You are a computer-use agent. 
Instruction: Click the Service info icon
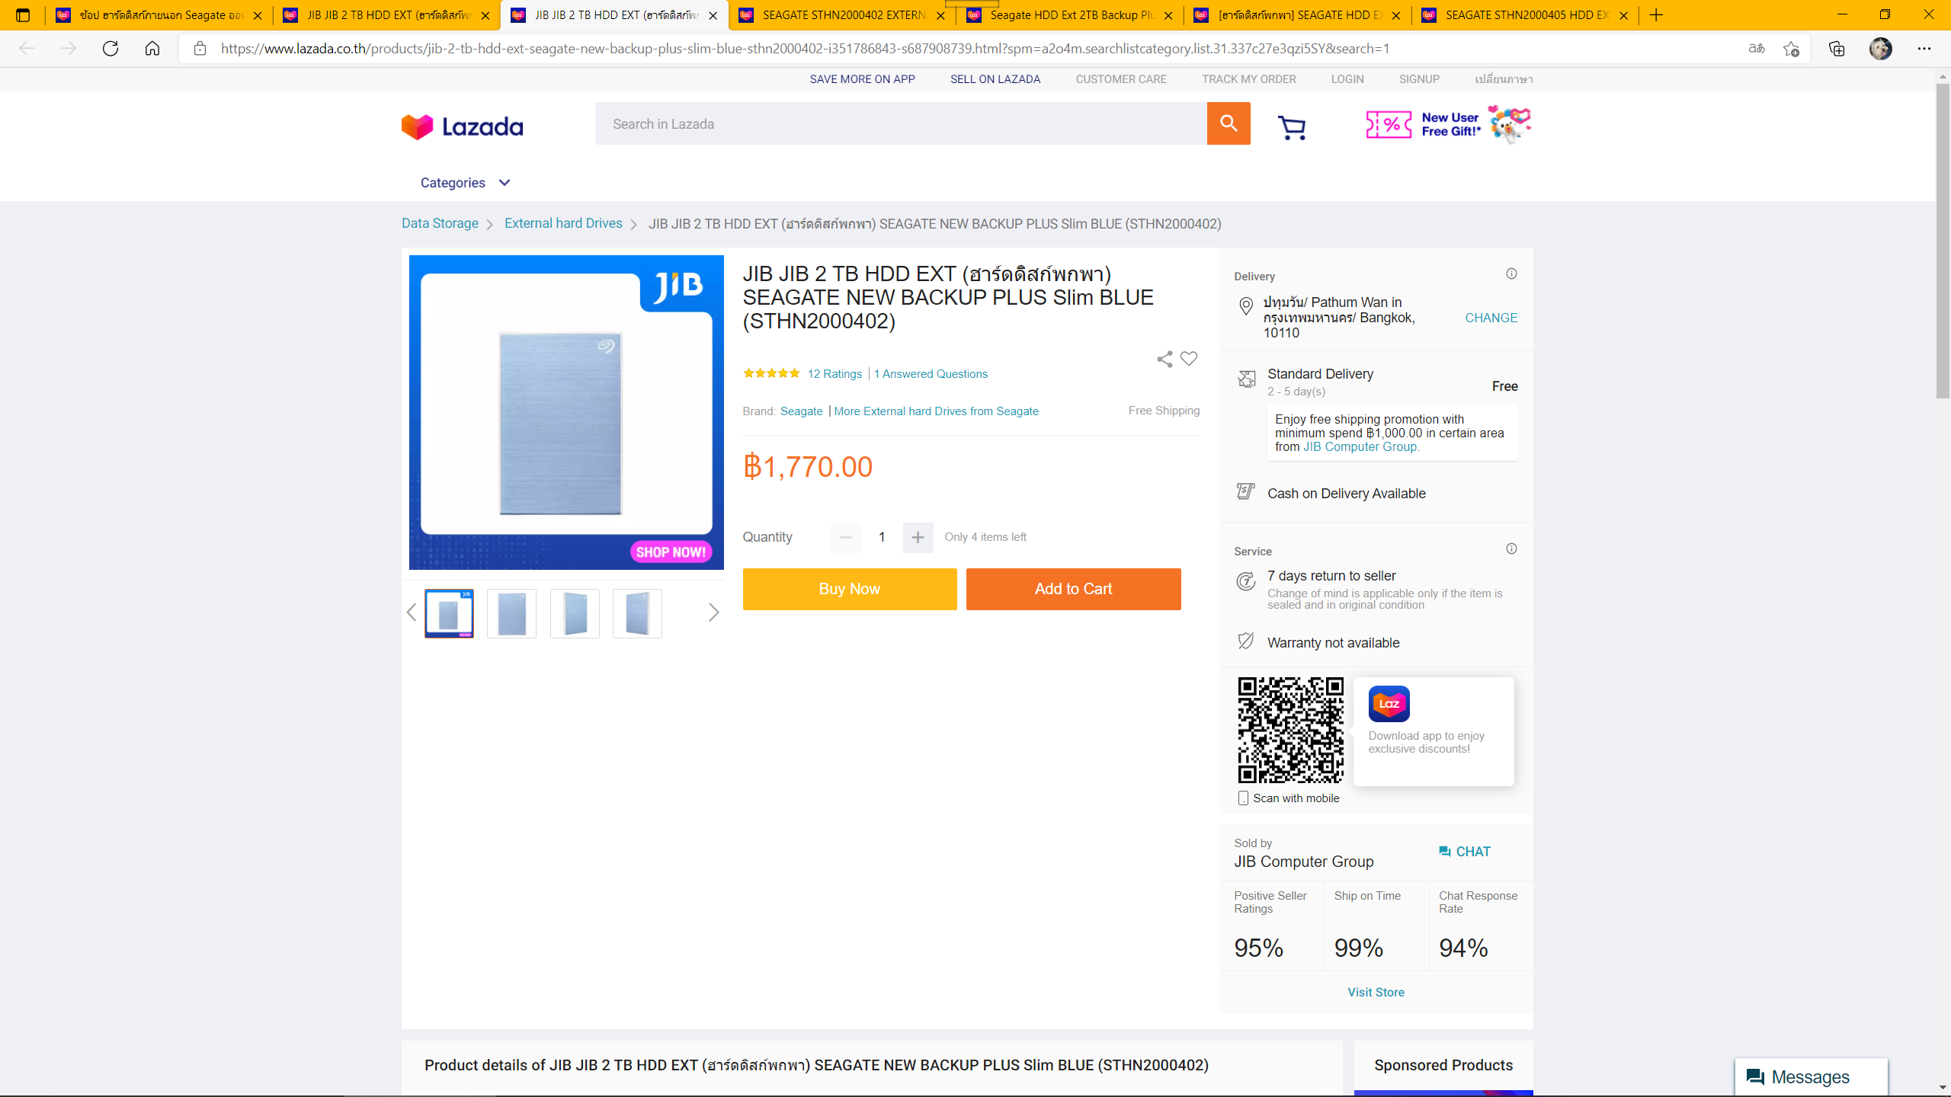click(x=1511, y=548)
